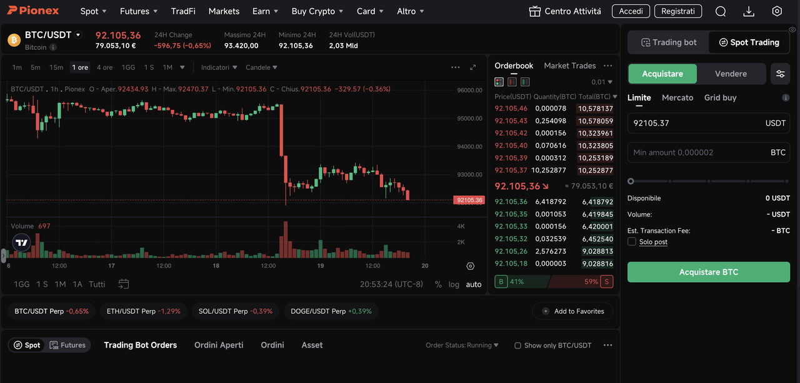Open the settings hexagon icon in header
800x383 pixels.
777,11
